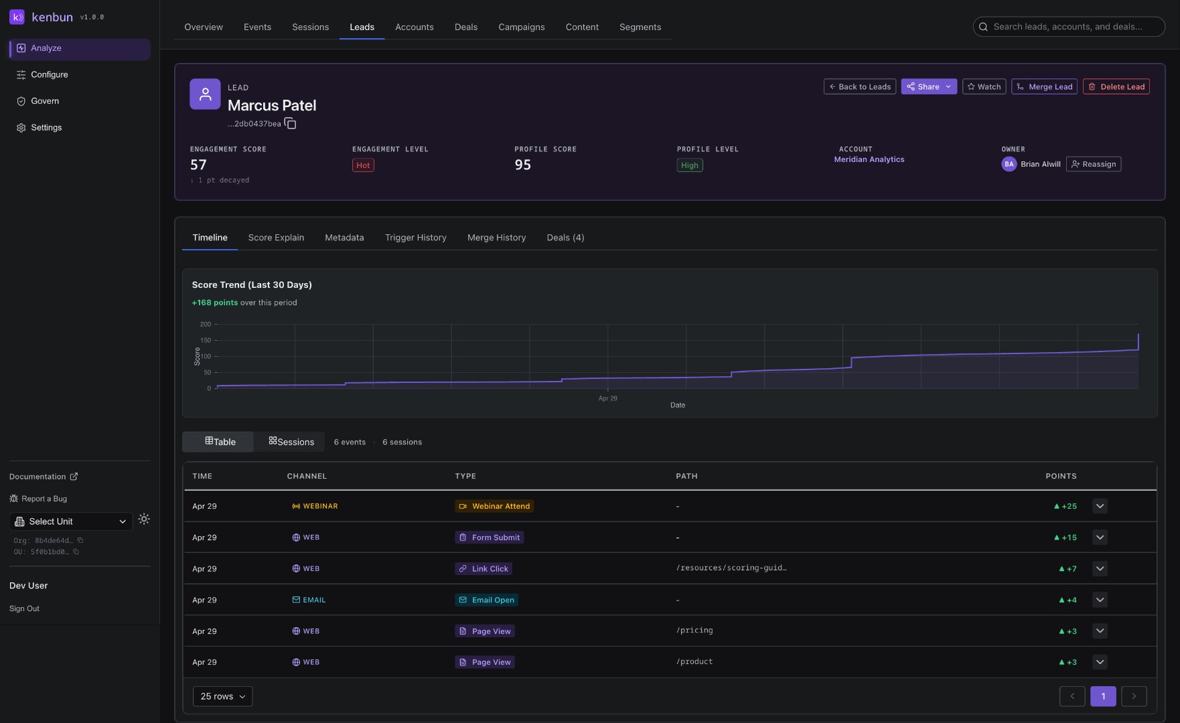Click the Page View badge for /product
This screenshot has height=723, width=1180.
tap(485, 662)
